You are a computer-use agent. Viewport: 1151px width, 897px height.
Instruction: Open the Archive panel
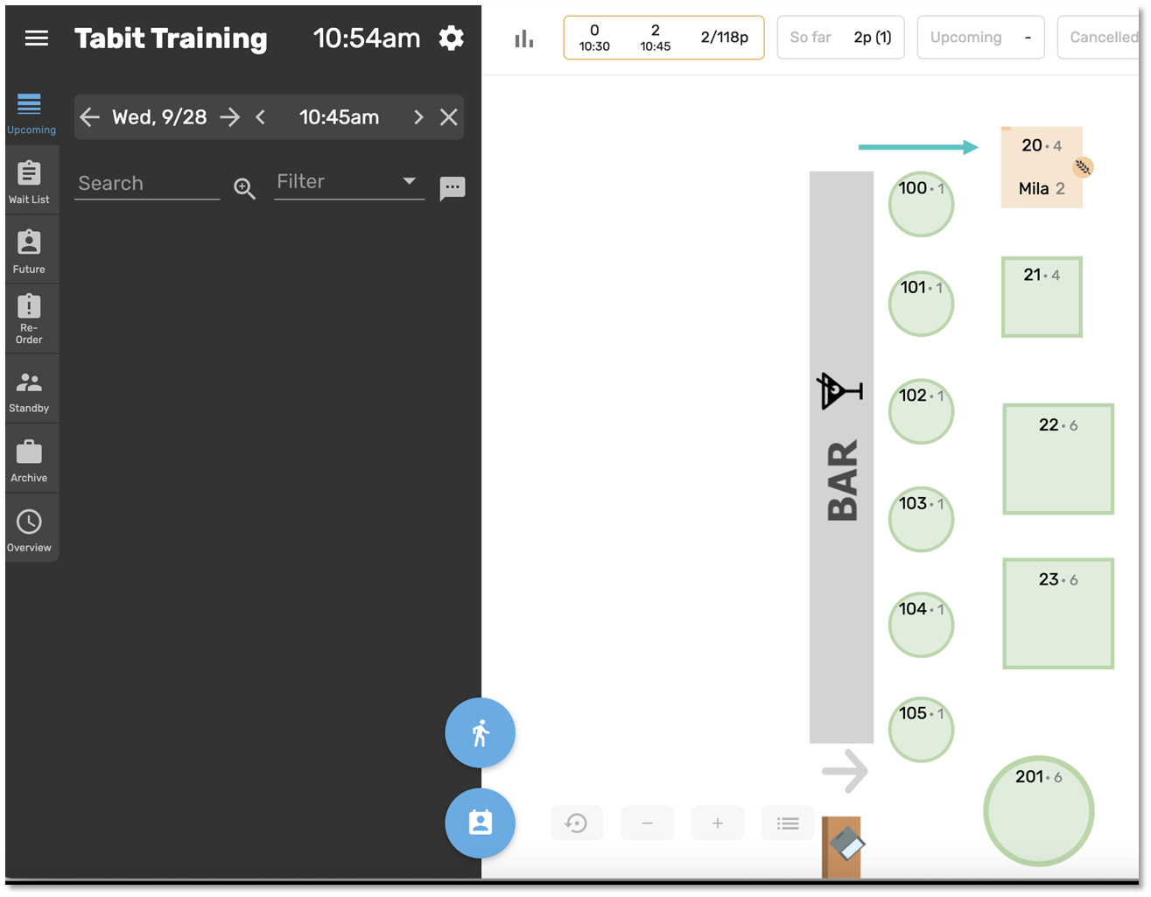tap(31, 458)
